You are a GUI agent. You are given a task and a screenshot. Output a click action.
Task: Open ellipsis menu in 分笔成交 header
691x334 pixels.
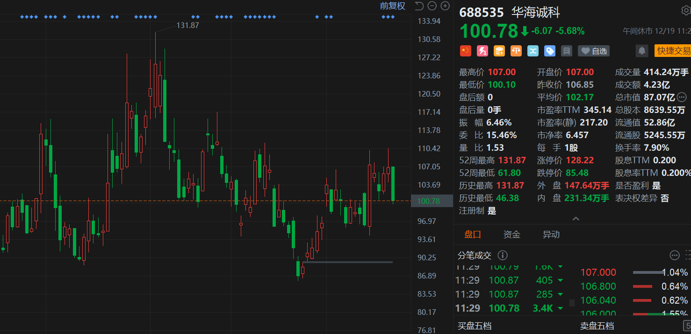pyautogui.click(x=674, y=255)
